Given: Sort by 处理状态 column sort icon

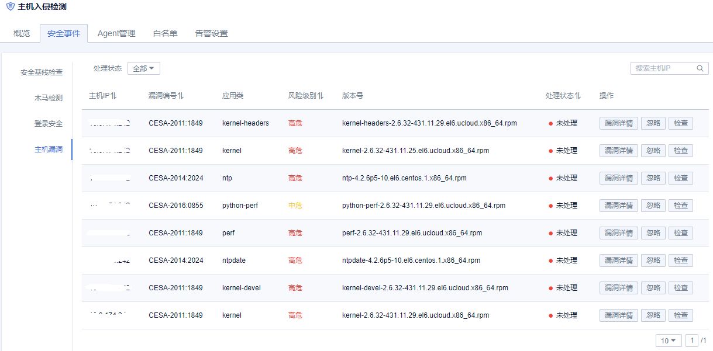Looking at the screenshot, I should click(x=578, y=96).
